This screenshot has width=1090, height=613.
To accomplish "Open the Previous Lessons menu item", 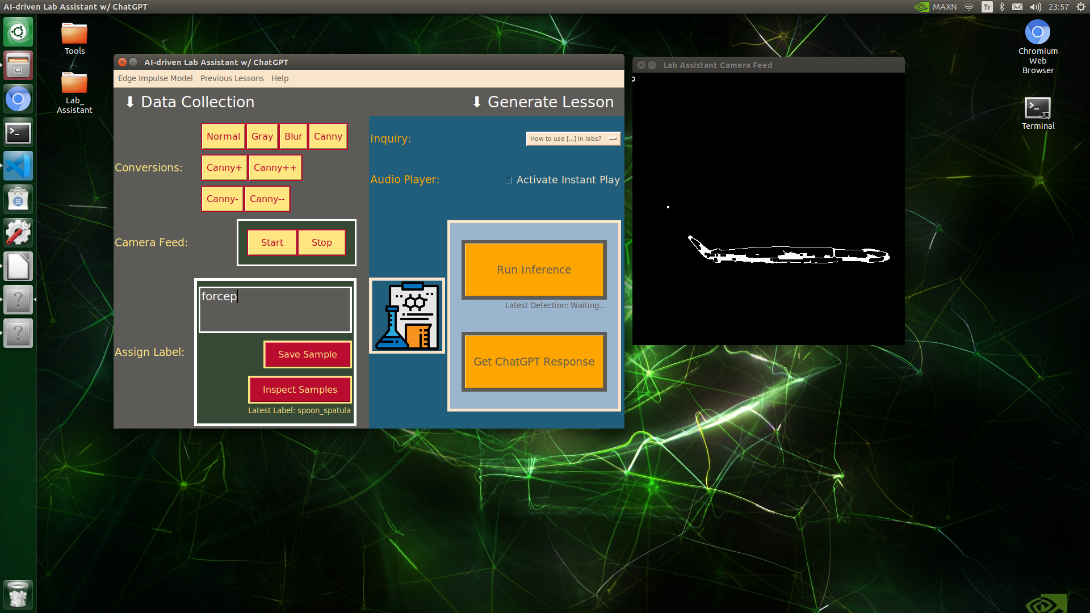I will (x=232, y=78).
